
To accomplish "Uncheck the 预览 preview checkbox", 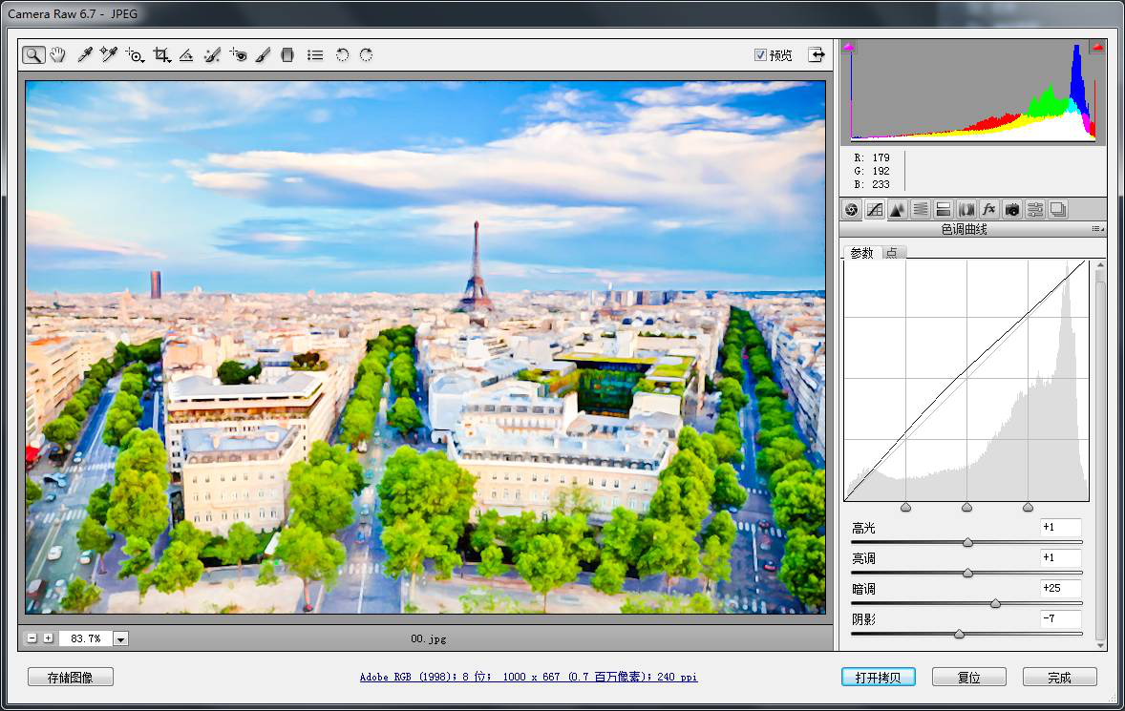I will 760,55.
